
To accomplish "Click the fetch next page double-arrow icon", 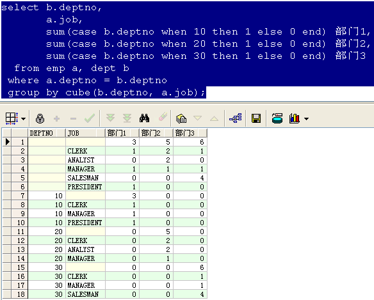I will (x=110, y=118).
